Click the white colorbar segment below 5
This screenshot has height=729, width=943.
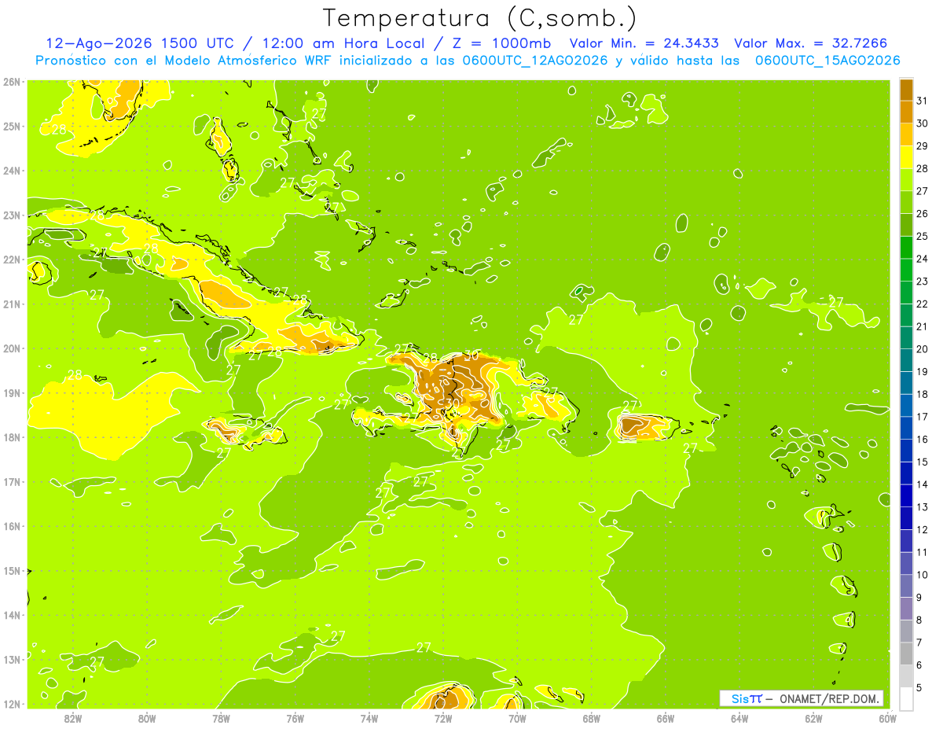[906, 698]
